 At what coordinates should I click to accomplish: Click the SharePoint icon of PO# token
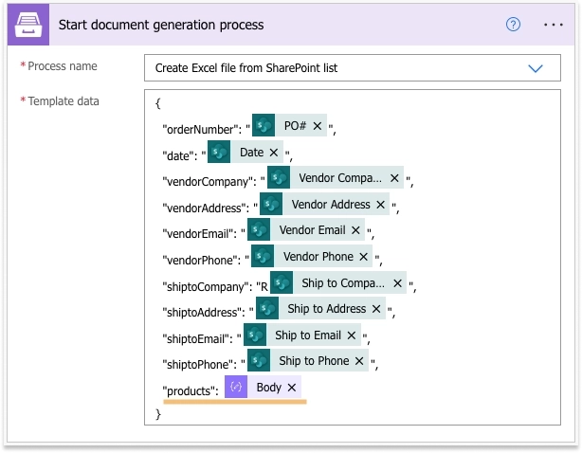(264, 125)
